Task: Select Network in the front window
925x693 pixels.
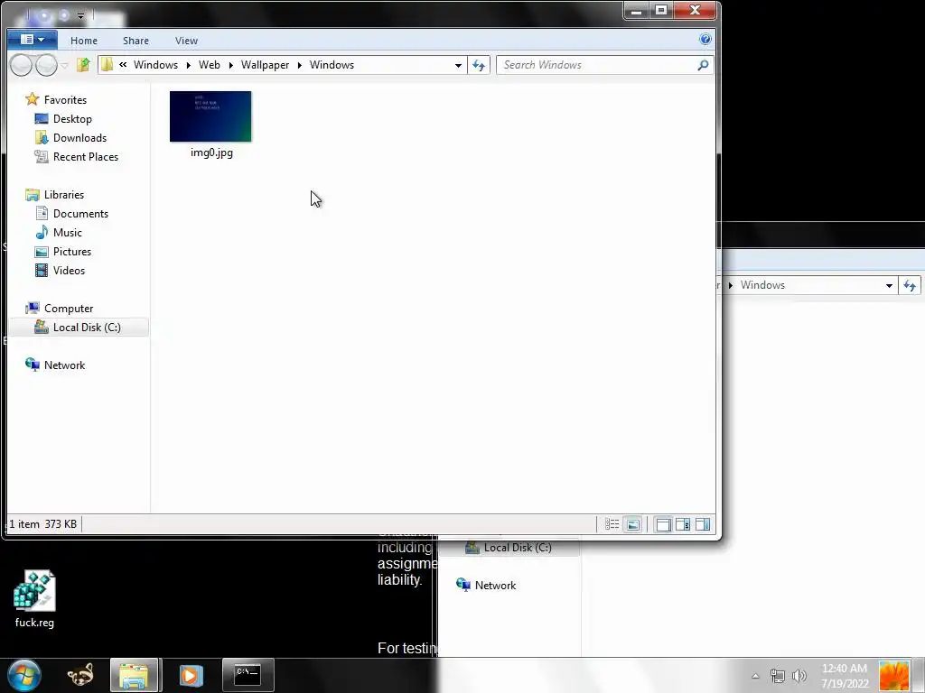Action: pyautogui.click(x=64, y=365)
